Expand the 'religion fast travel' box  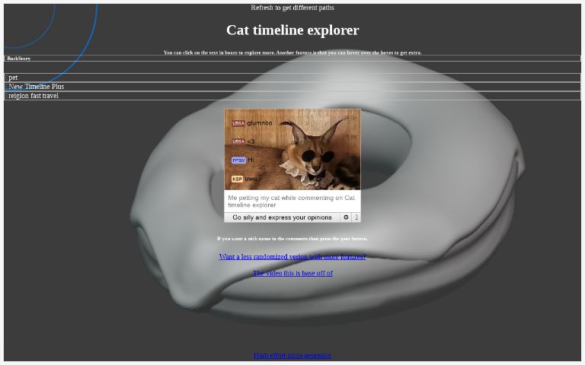(34, 96)
